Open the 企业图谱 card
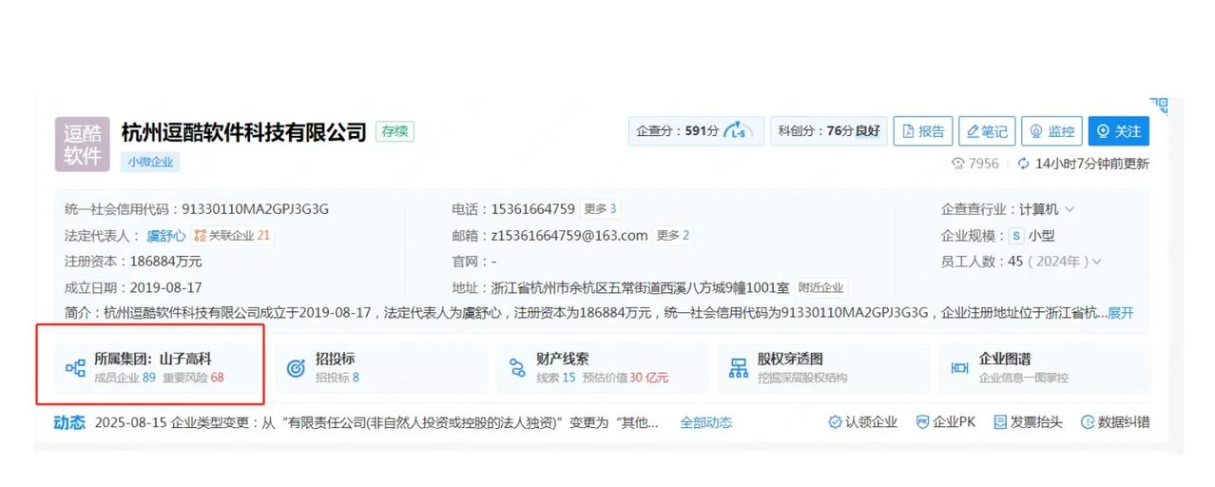Image resolution: width=1215 pixels, height=487 pixels. [1045, 367]
